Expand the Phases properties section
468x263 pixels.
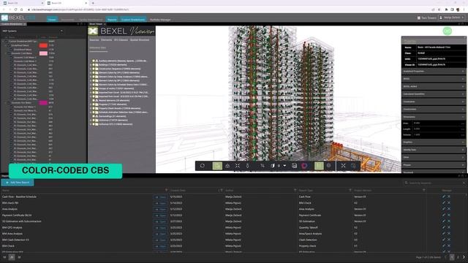coord(434,165)
